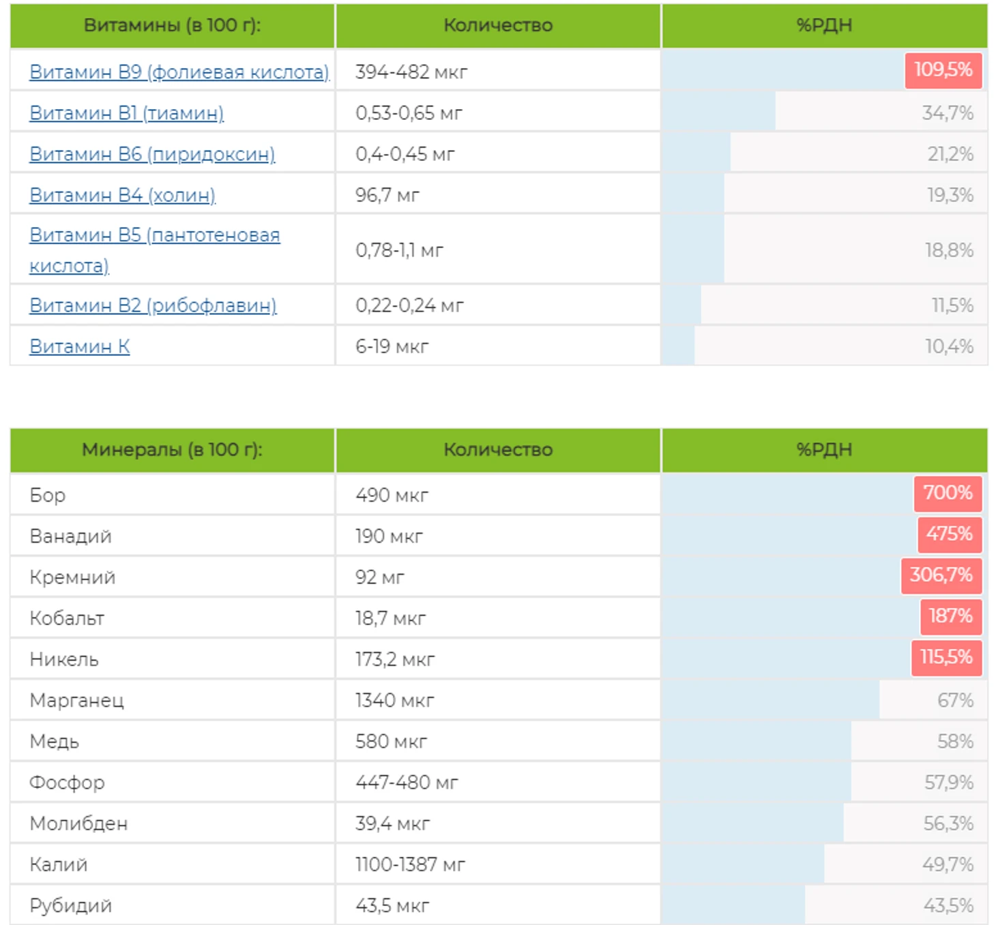Click the Минералы (в 100 г) header
This screenshot has width=996, height=925.
tap(173, 450)
